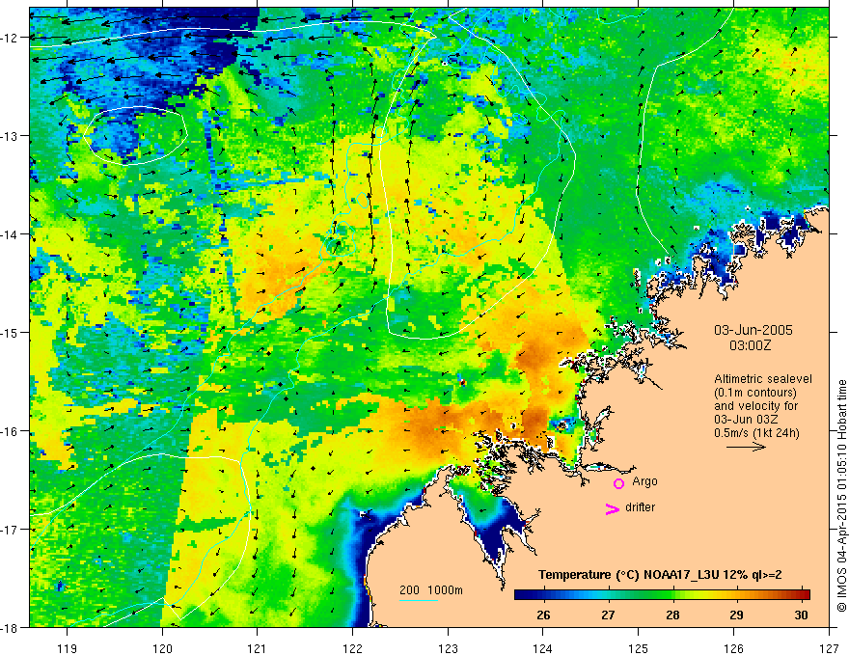Click the '(0.1m contours)' caption line
849x656 pixels.
[755, 393]
